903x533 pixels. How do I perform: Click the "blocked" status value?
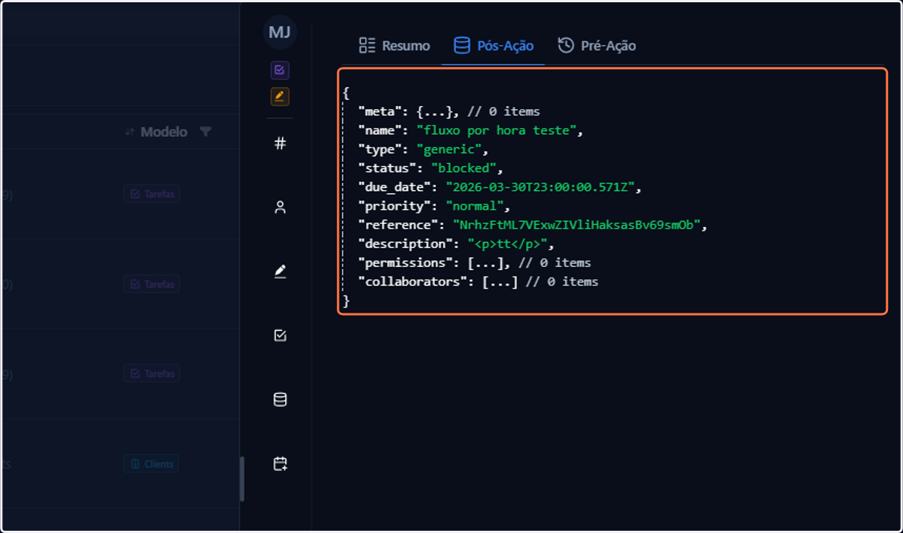(x=463, y=168)
